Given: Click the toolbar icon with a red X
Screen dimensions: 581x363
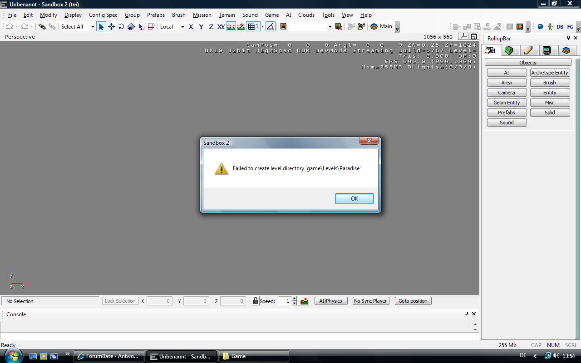Looking at the screenshot, I should click(x=339, y=27).
